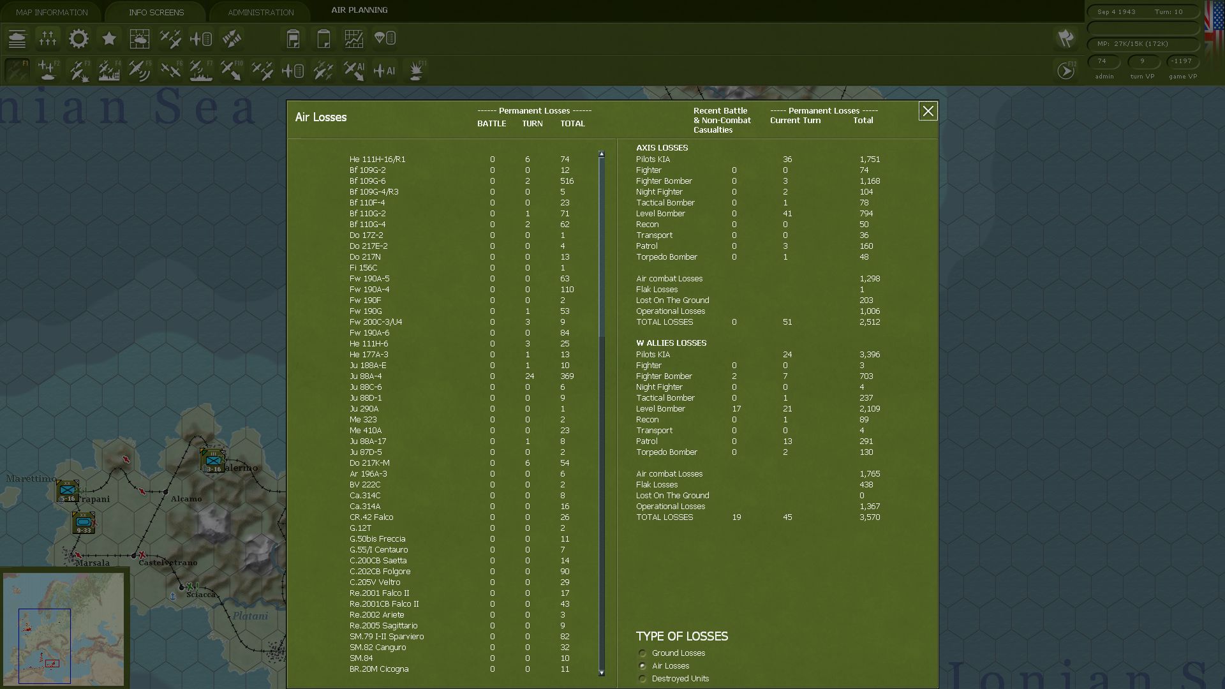Open the gear production/settings icon
The width and height of the screenshot is (1225, 689).
[78, 39]
